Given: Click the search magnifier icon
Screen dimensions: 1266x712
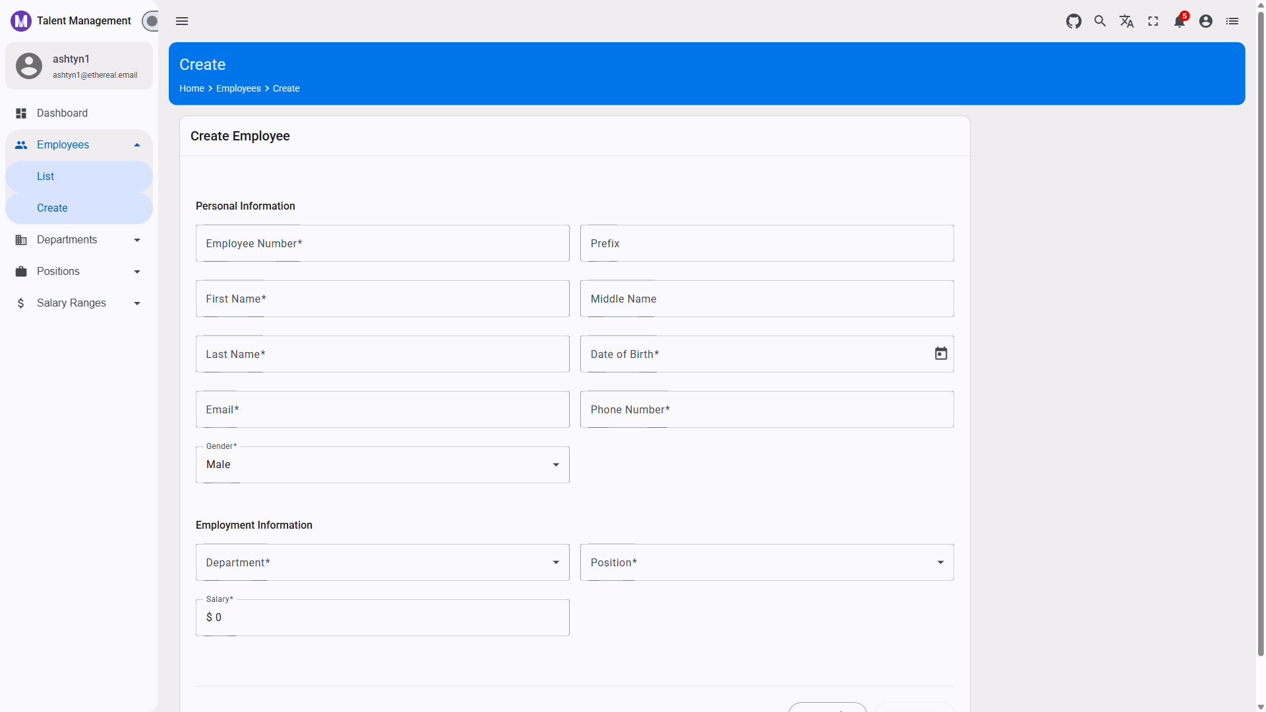Looking at the screenshot, I should pyautogui.click(x=1100, y=21).
